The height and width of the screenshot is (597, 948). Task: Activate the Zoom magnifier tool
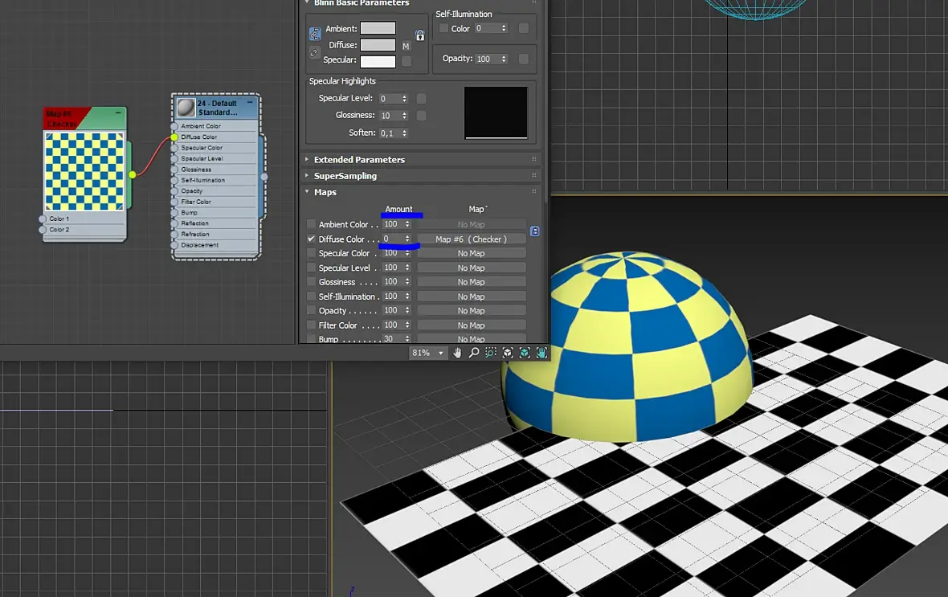tap(474, 353)
